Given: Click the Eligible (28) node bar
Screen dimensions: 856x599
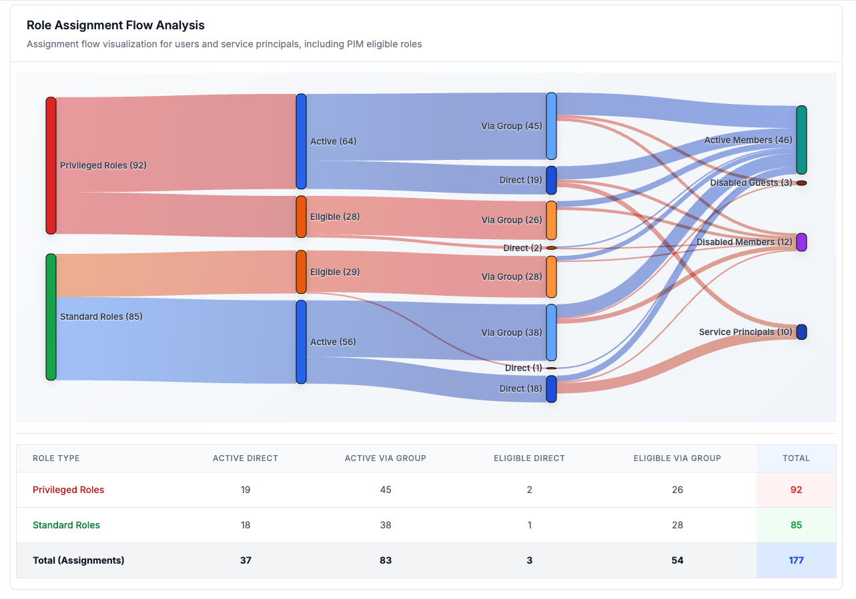Looking at the screenshot, I should pos(300,217).
